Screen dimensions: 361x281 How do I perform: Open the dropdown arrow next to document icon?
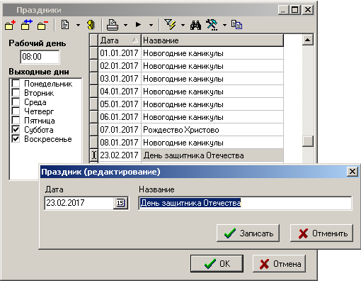click(78, 25)
